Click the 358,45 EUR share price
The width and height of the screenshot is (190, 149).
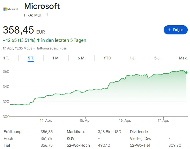(x=18, y=30)
